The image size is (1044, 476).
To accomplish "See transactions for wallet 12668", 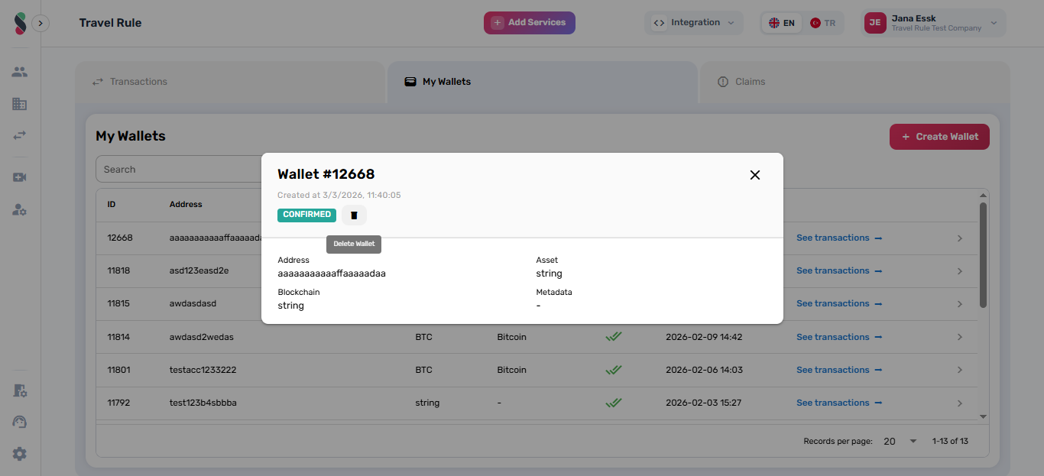I will tap(839, 238).
